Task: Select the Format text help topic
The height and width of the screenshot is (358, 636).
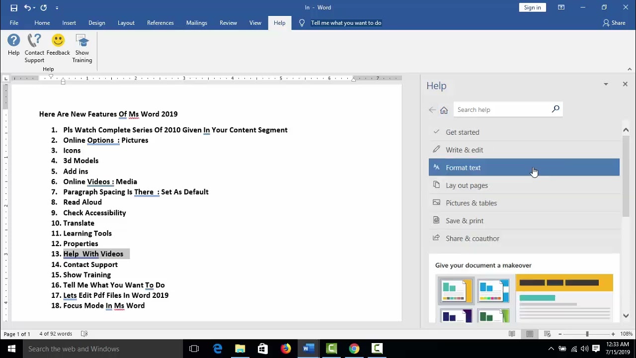Action: coord(524,168)
